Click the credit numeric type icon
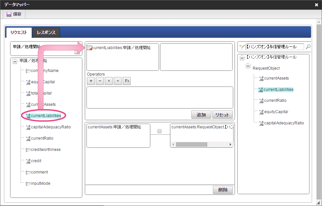 (28, 161)
